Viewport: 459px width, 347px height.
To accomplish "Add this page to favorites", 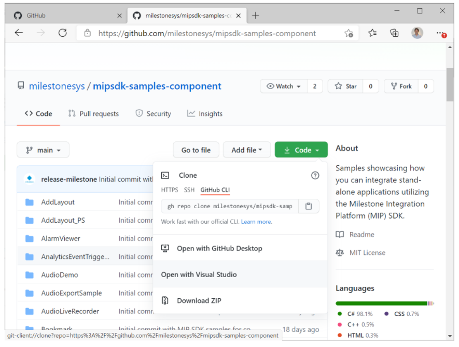I will 349,33.
